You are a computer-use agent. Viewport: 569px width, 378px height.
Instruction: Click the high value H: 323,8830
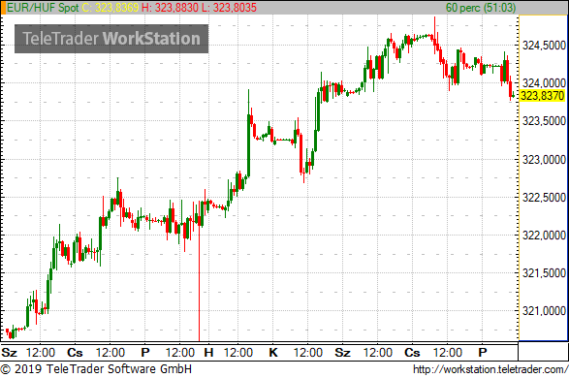171,8
